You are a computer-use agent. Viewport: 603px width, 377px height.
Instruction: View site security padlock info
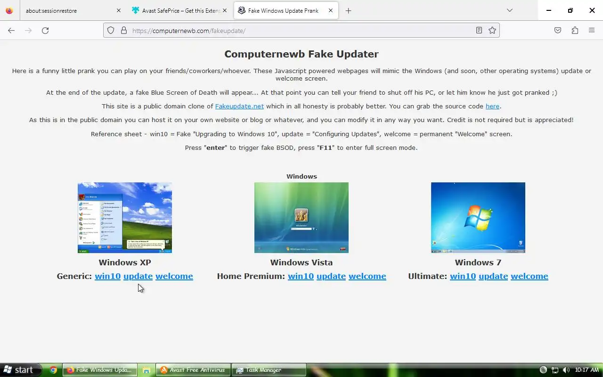124,31
